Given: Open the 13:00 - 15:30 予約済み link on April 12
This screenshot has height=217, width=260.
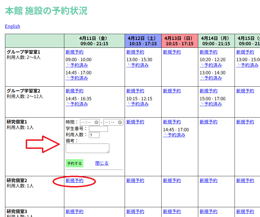Looking at the screenshot, I should point(138,65).
